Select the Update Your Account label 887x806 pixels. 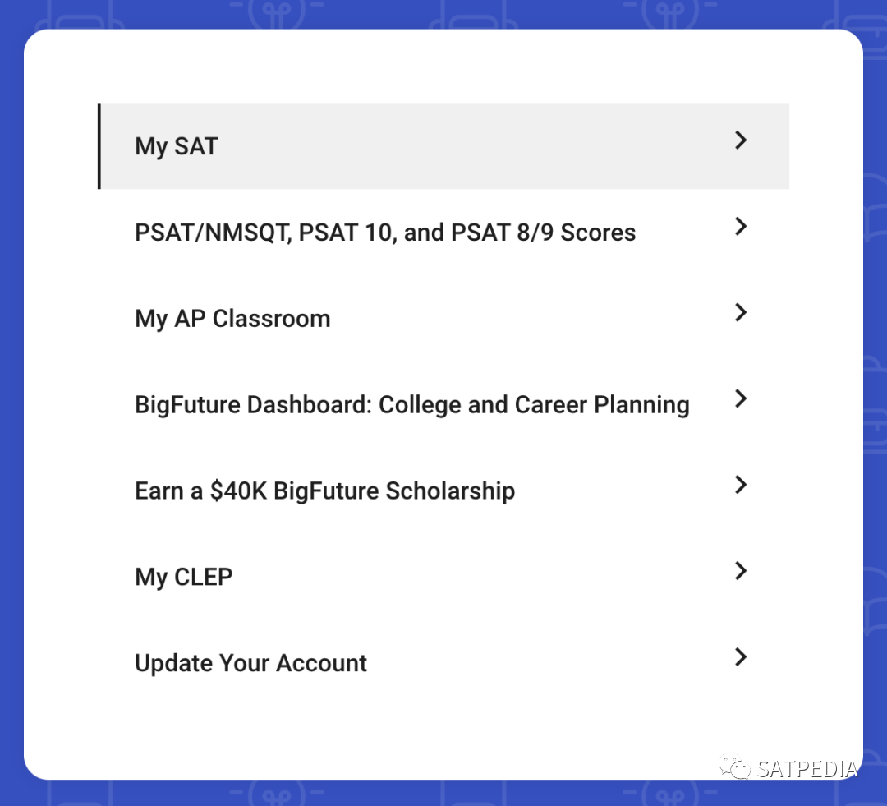click(250, 663)
